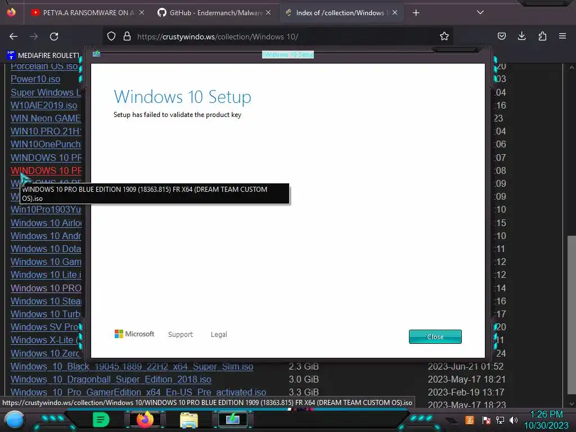Expand the list all tabs chevron
Image resolution: width=576 pixels, height=432 pixels.
coord(480,12)
